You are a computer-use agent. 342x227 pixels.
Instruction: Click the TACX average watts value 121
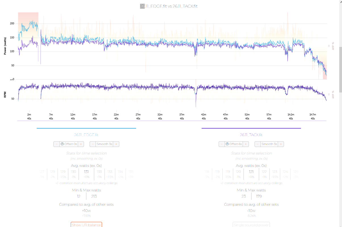tap(251, 172)
